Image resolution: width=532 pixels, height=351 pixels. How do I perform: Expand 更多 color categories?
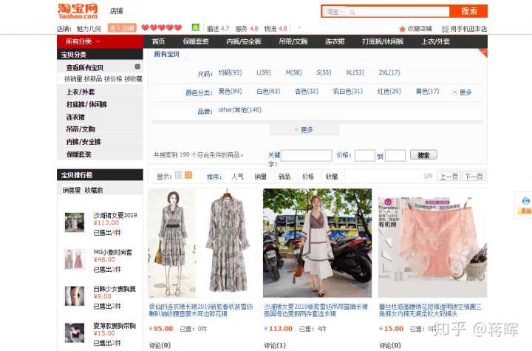tap(463, 92)
